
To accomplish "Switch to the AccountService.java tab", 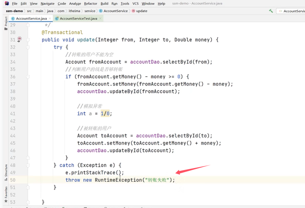I will pyautogui.click(x=31, y=19).
